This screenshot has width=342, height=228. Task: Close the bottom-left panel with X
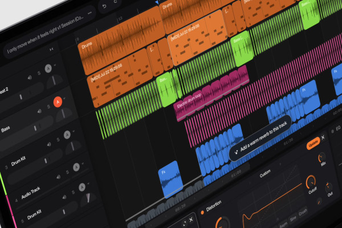(191, 219)
